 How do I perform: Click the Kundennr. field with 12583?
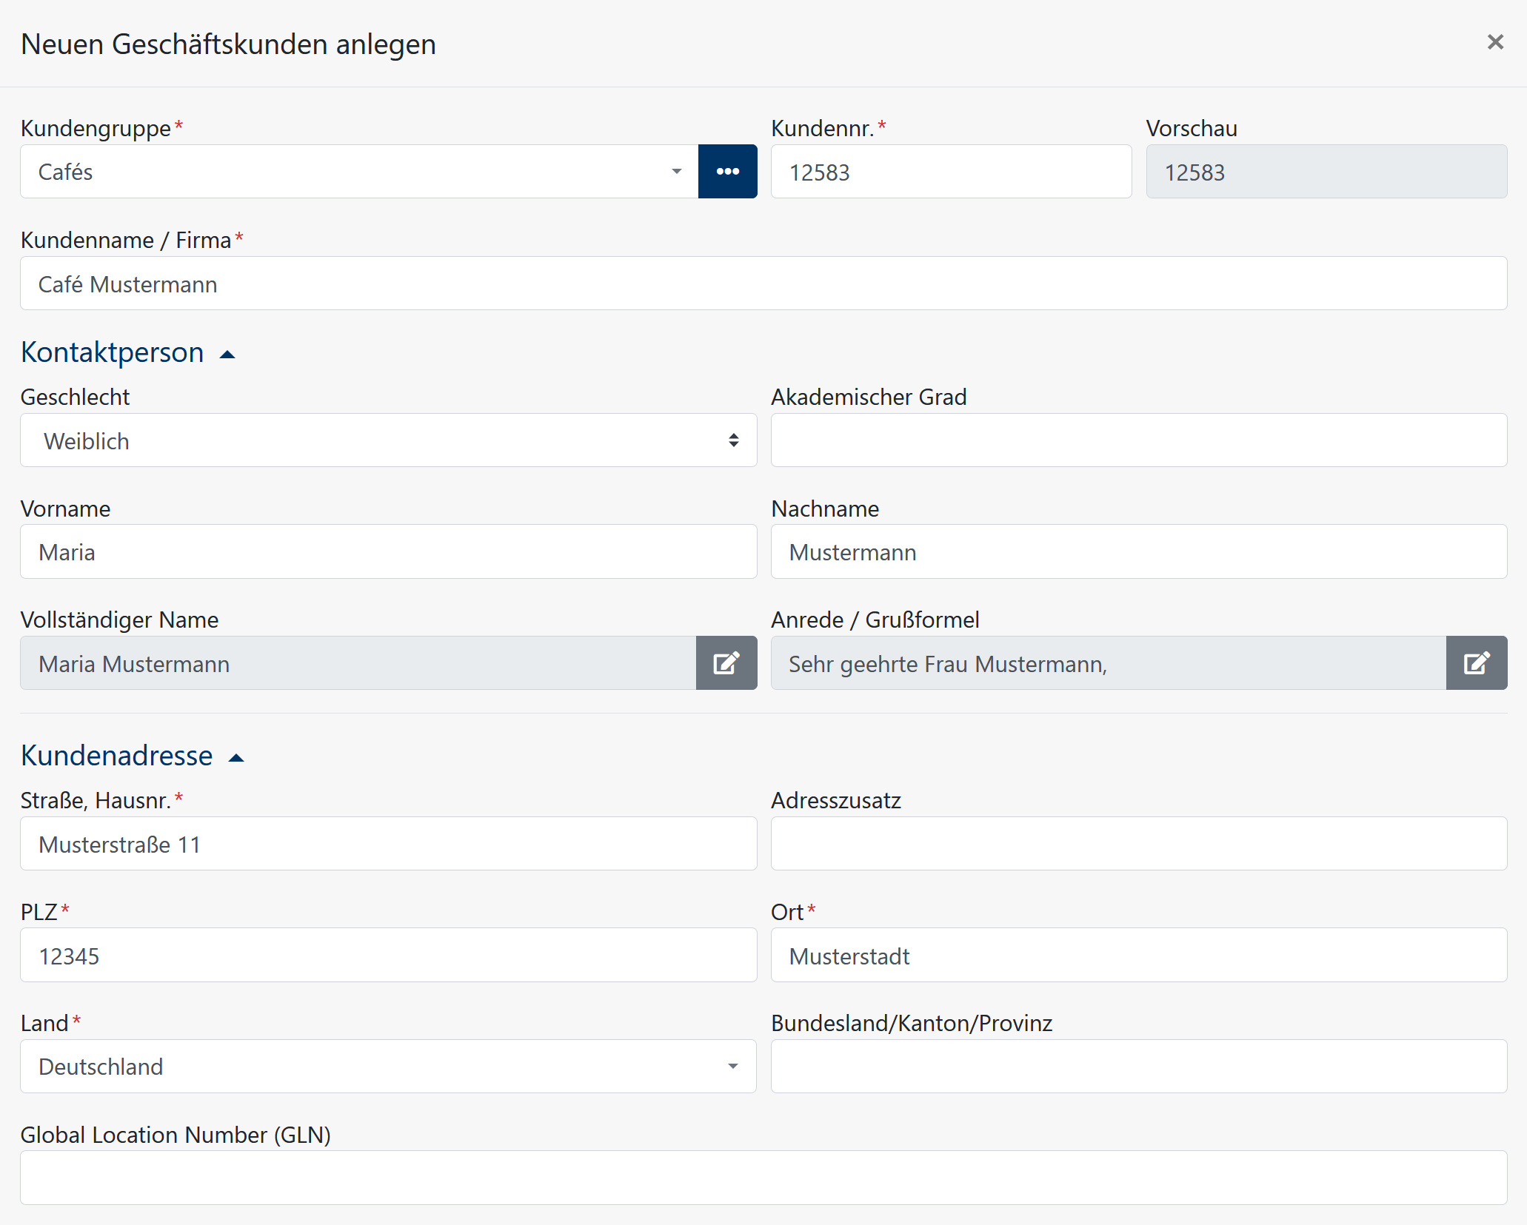(952, 172)
